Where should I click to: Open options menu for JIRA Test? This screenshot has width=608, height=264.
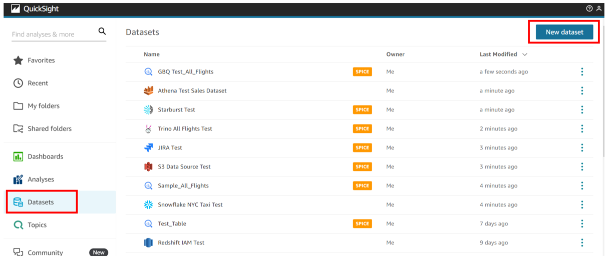(582, 148)
